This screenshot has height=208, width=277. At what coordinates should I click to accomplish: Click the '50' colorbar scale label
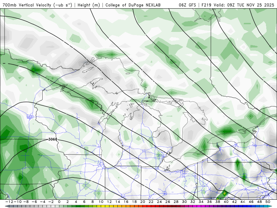point(268,202)
